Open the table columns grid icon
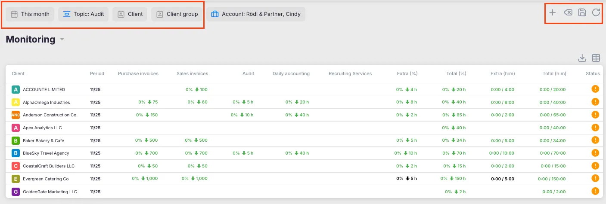 [596, 58]
